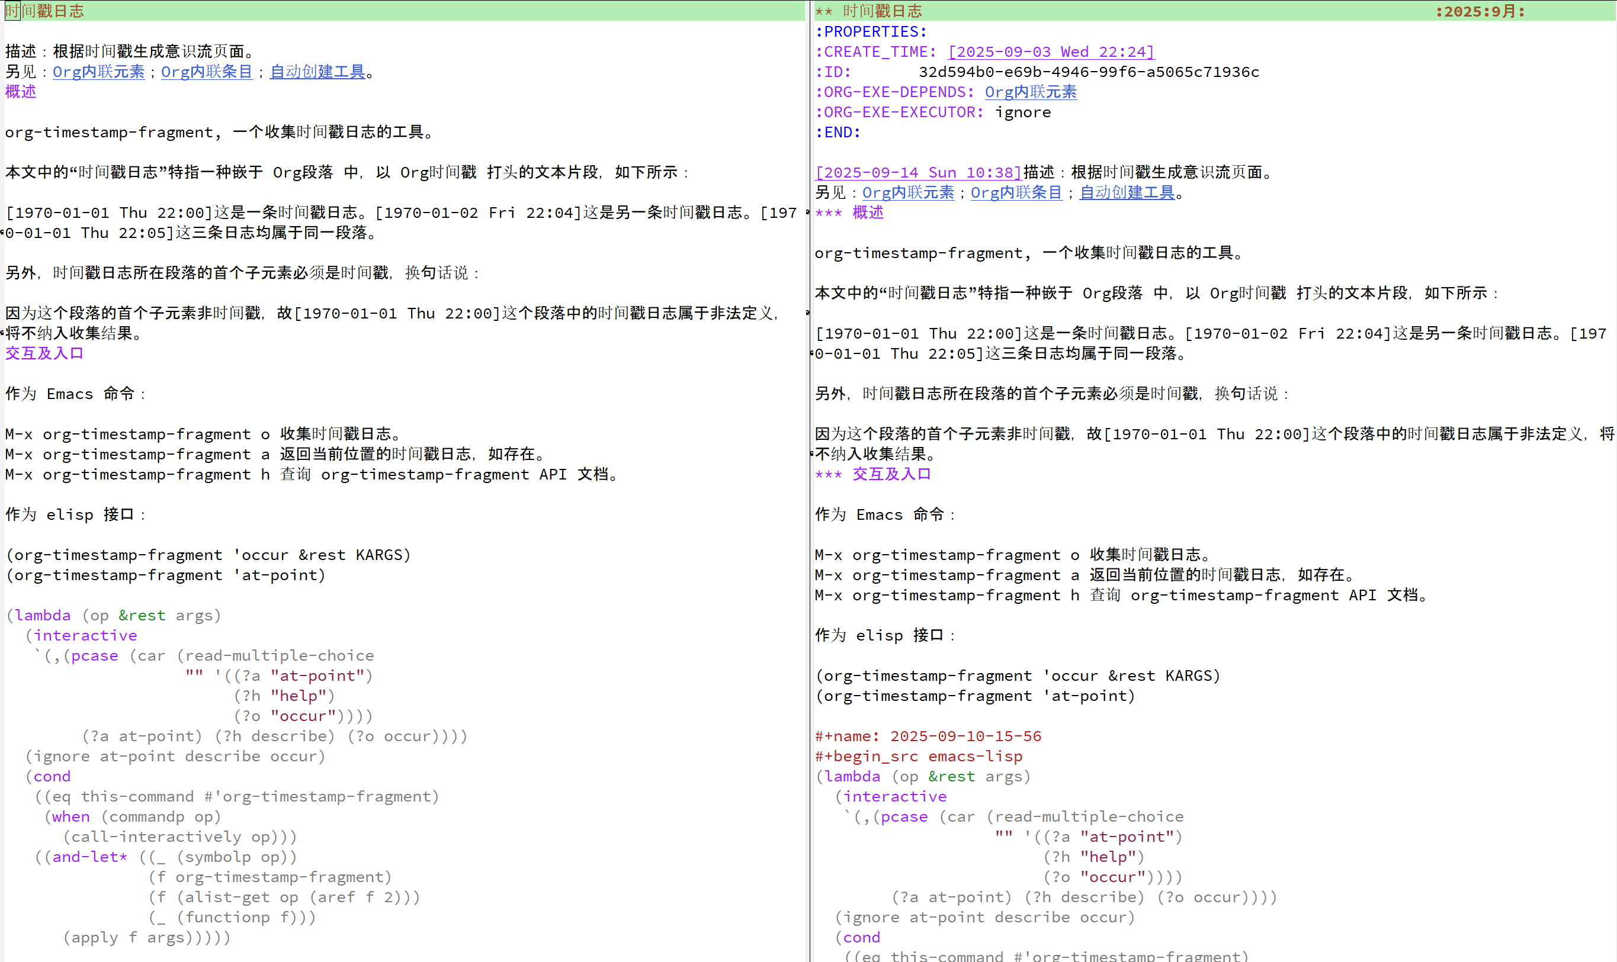Fold the *** 概述 heading in right pane
This screenshot has height=962, width=1617.
pyautogui.click(x=867, y=213)
